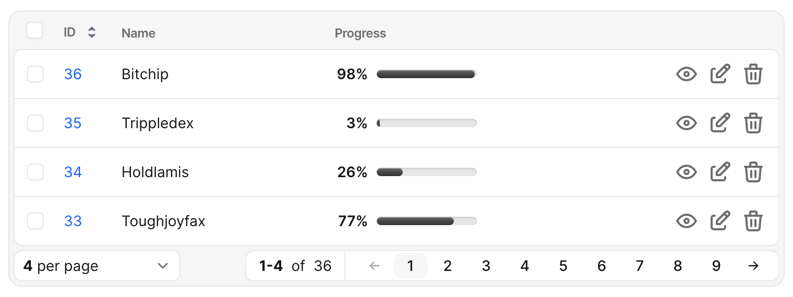The image size is (793, 297).
Task: Delete the Holdlamis row
Action: tap(753, 172)
